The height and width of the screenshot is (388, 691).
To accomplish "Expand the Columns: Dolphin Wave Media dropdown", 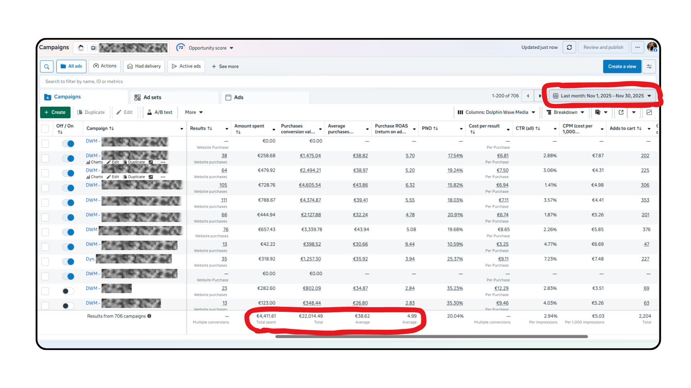I will (x=496, y=112).
